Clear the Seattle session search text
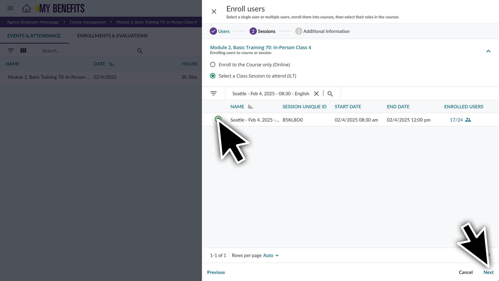The height and width of the screenshot is (281, 499). point(316,94)
